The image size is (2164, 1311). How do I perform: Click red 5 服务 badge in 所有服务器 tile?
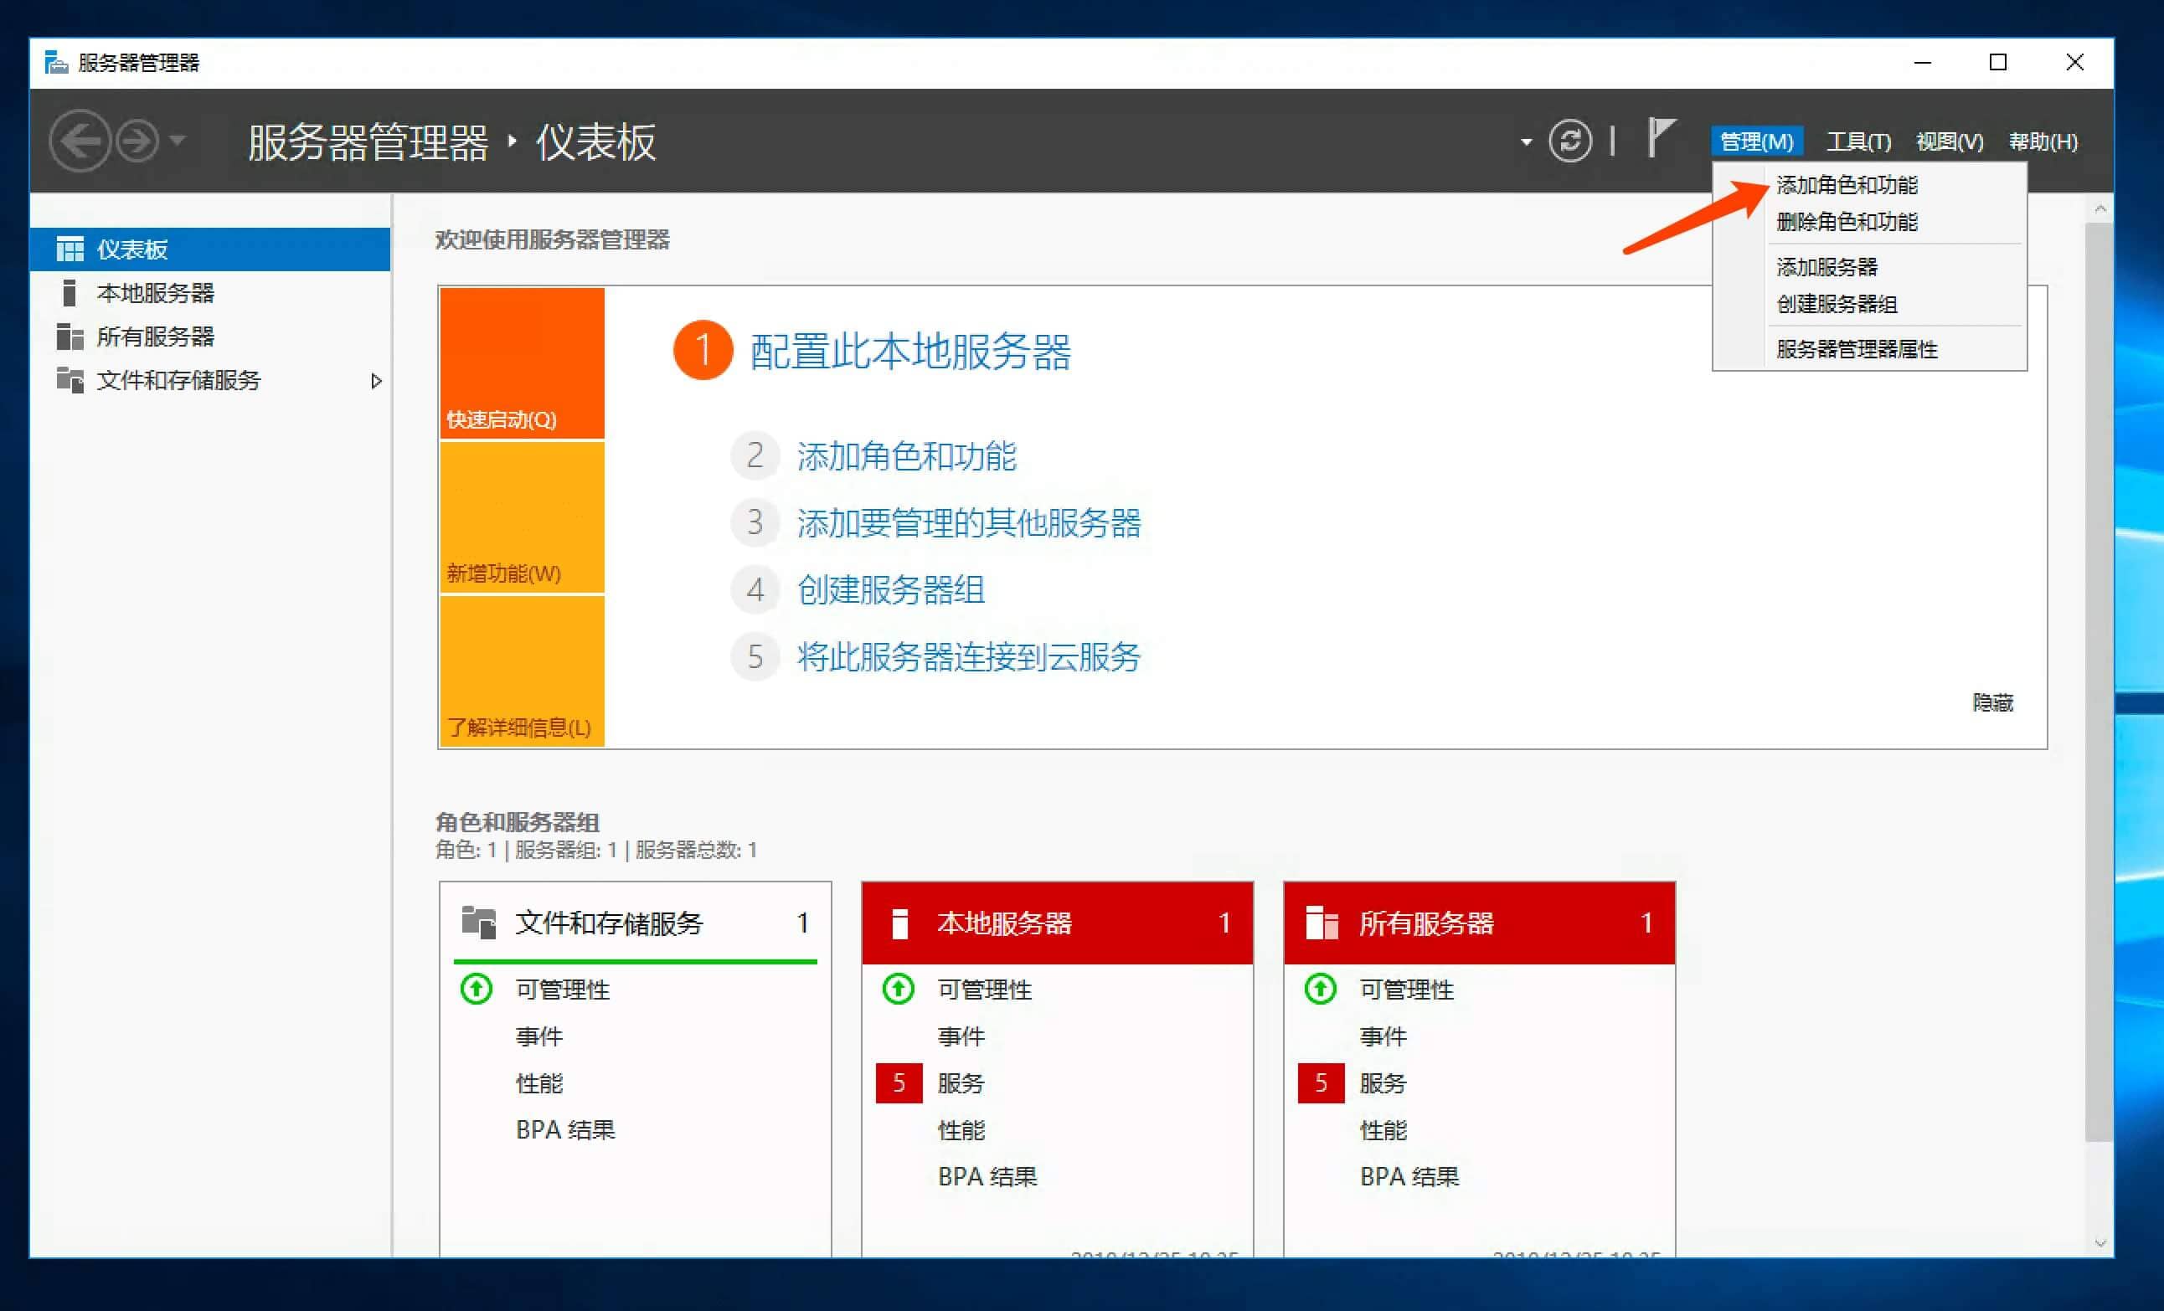[x=1321, y=1082]
